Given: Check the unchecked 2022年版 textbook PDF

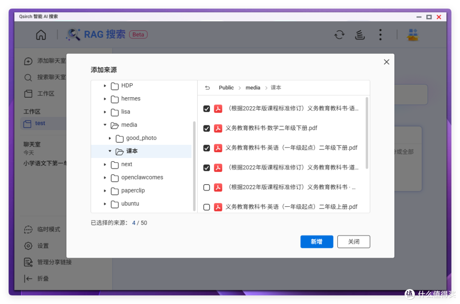Looking at the screenshot, I should pos(207,188).
